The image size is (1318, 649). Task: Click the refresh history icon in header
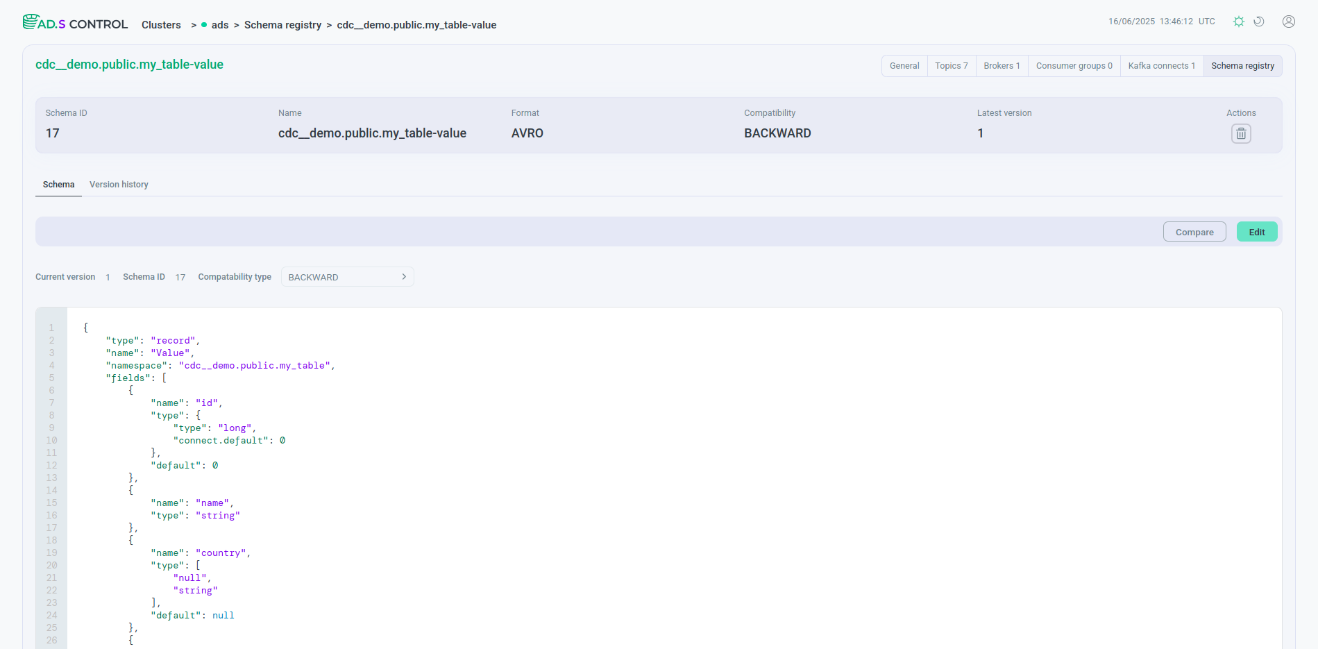pos(1259,22)
